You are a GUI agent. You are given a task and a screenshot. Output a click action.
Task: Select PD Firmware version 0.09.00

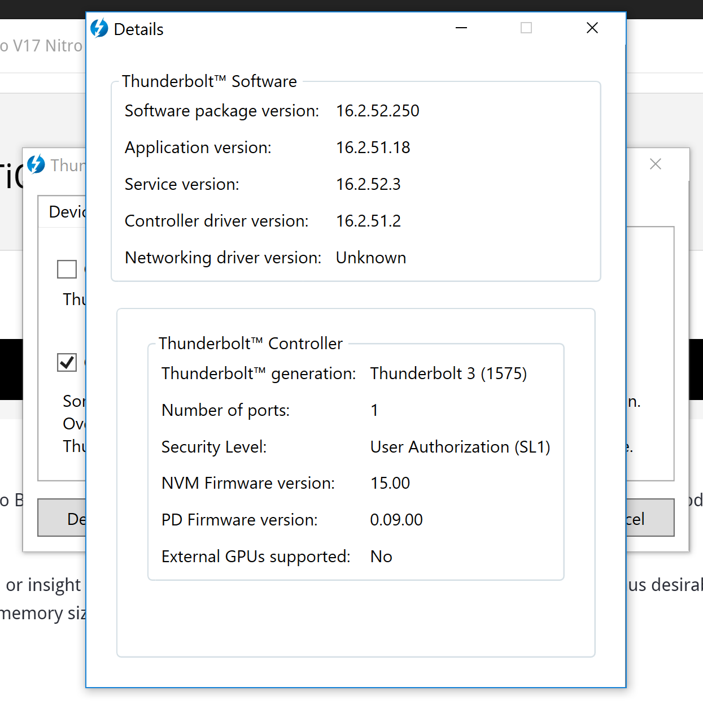[396, 520]
